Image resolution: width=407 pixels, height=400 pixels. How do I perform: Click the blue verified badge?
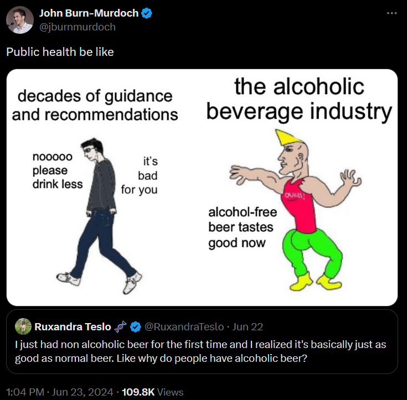click(x=147, y=14)
